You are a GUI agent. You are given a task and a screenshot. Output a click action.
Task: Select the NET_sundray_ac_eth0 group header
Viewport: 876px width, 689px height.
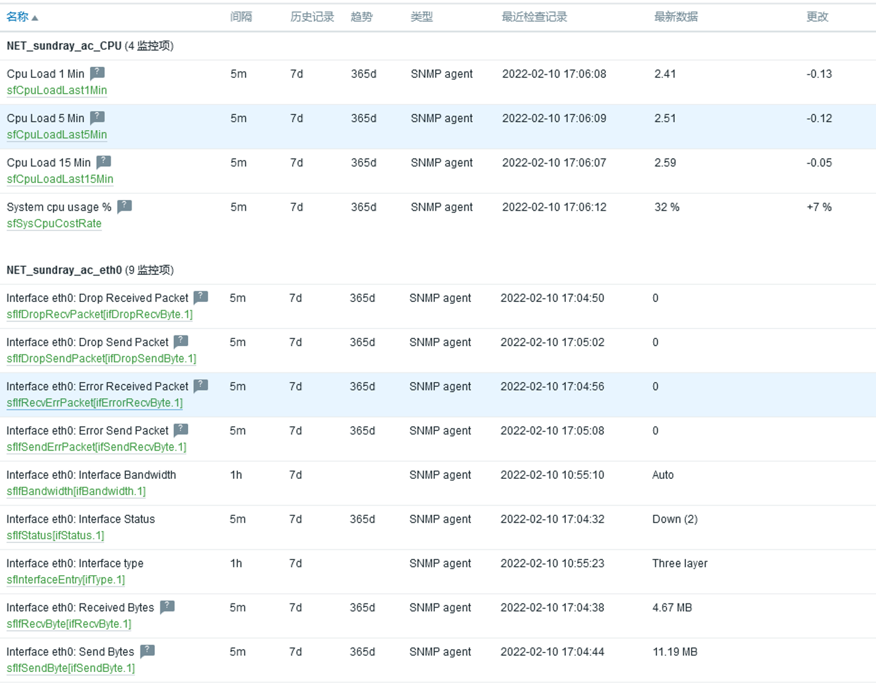pyautogui.click(x=64, y=270)
